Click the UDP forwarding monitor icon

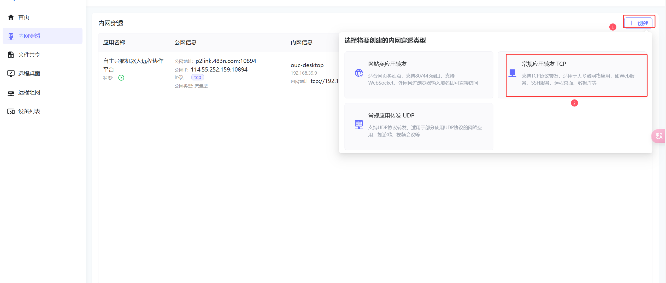click(359, 125)
